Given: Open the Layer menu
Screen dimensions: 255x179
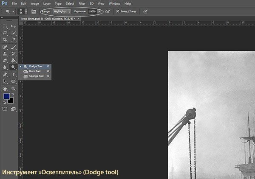Looking at the screenshot, I should pyautogui.click(x=47, y=3).
